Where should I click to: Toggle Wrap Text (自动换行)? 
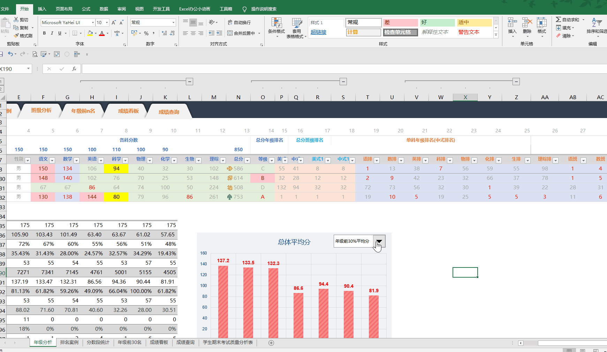coord(239,22)
